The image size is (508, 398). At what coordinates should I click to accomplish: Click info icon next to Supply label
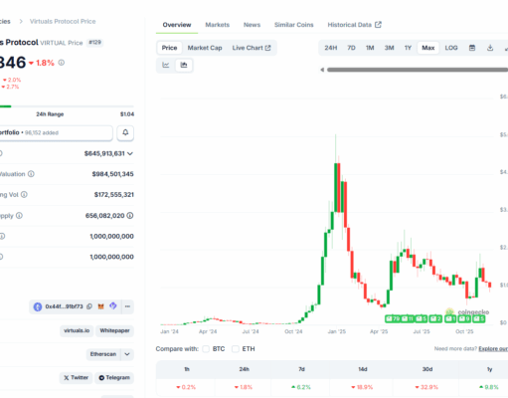coord(19,216)
